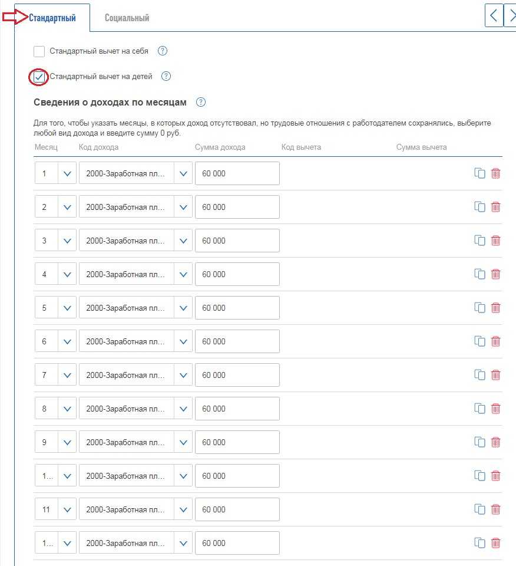Image resolution: width=516 pixels, height=566 pixels.
Task: Remove the month 7 income row
Action: pyautogui.click(x=496, y=375)
